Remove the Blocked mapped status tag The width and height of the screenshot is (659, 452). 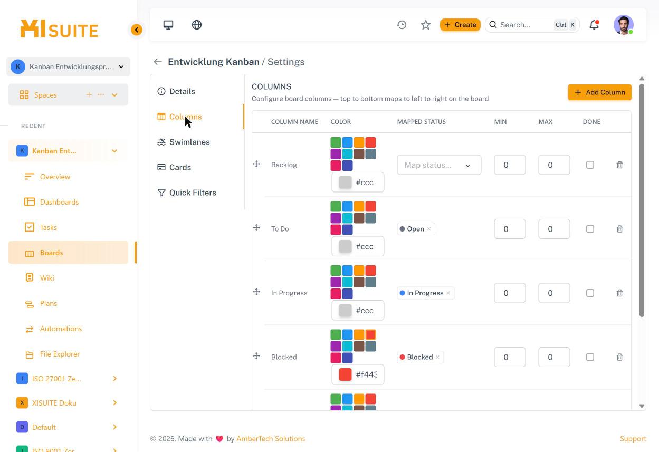point(437,357)
